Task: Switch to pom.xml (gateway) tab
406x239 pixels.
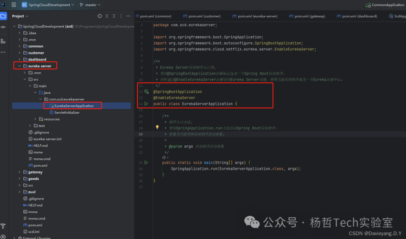Action: coord(307,16)
